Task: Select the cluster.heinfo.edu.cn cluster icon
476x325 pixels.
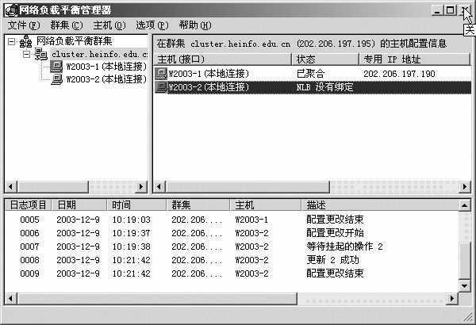Action: [x=41, y=54]
